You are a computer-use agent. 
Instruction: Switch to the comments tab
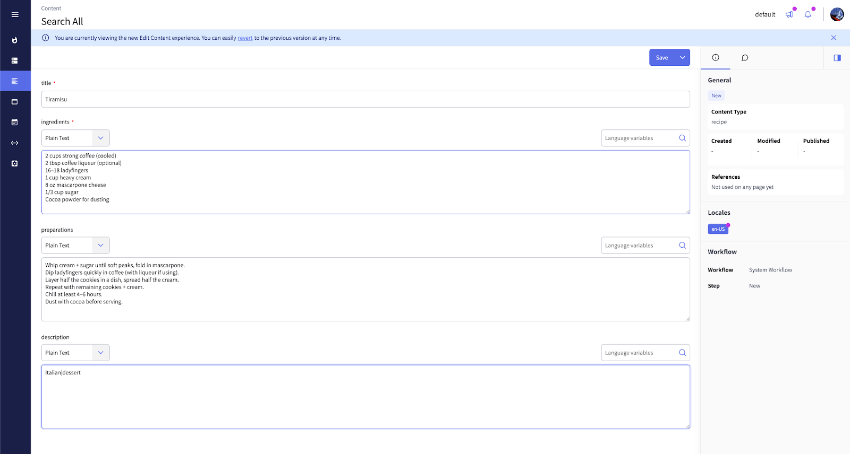click(745, 58)
